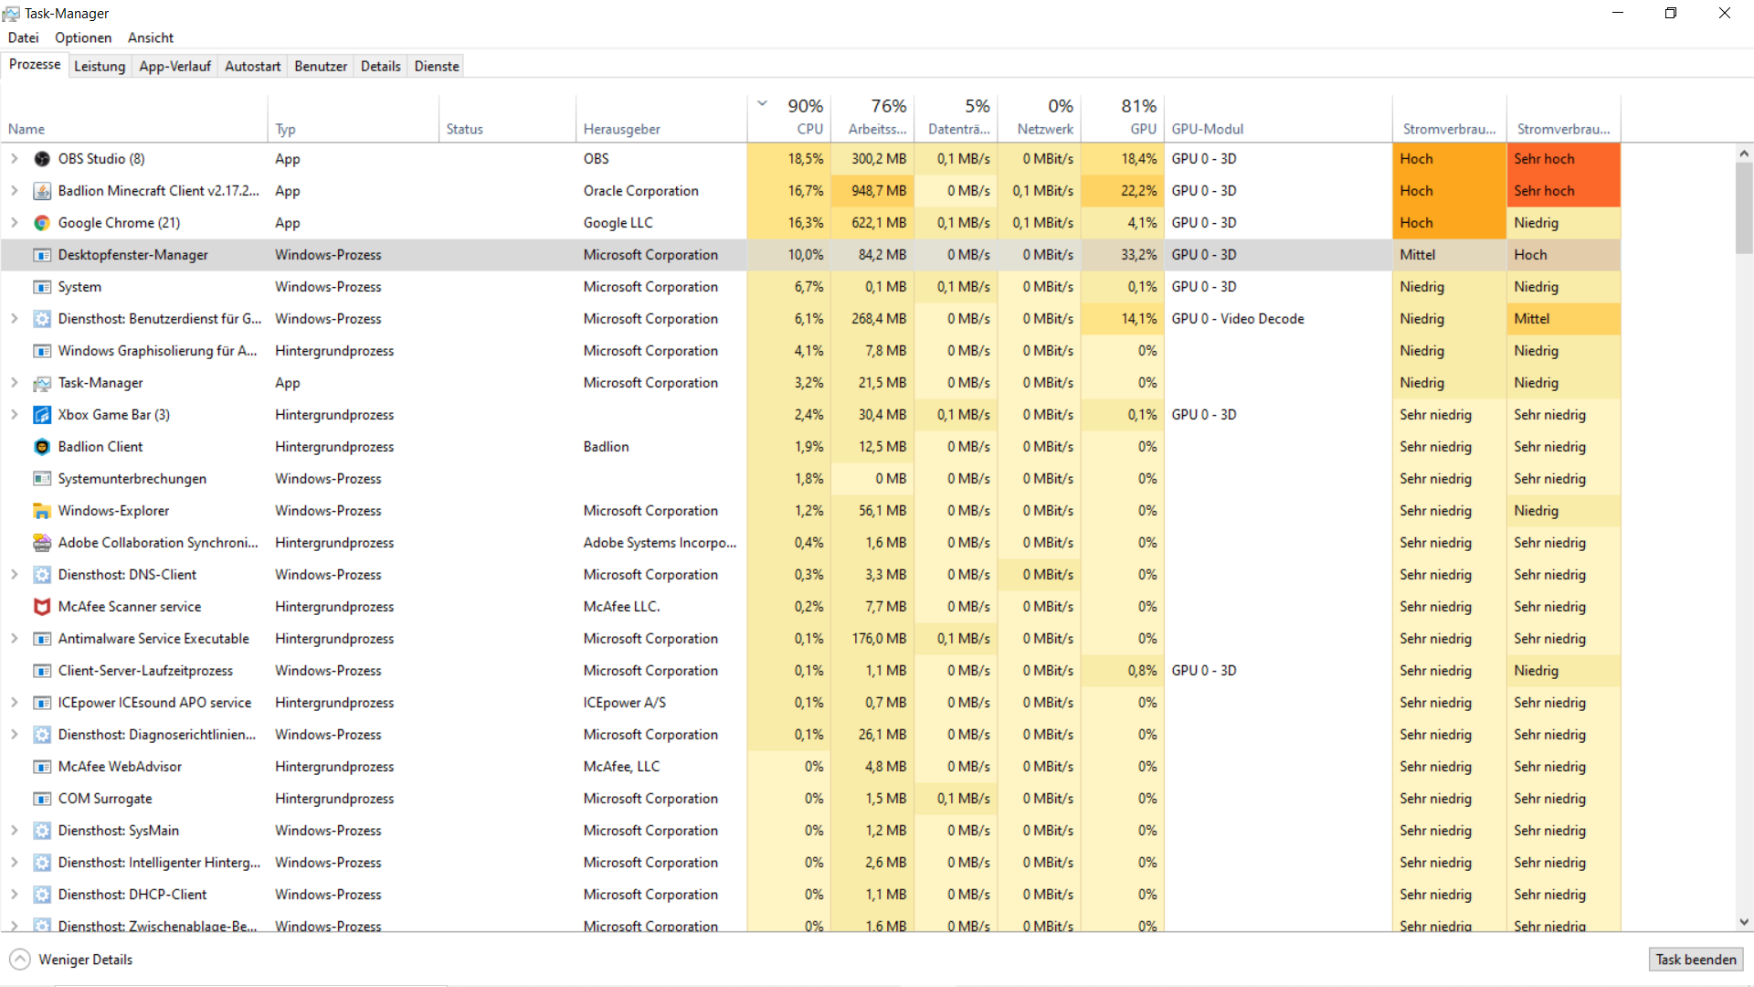
Task: Click the Xbox Game Bar icon
Action: coord(42,415)
